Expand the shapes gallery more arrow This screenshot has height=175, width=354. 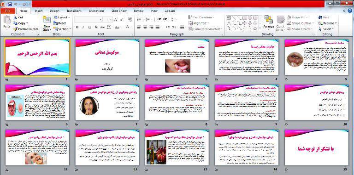click(x=260, y=28)
